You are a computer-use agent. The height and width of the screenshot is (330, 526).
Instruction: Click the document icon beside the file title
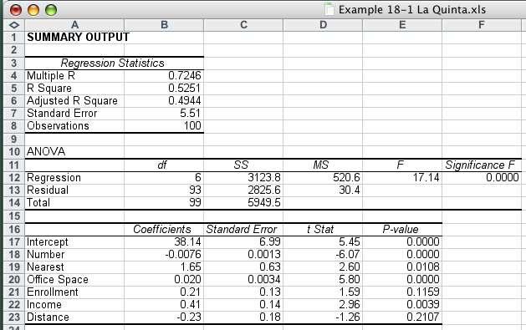(x=329, y=8)
